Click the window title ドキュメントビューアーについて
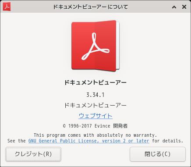 tap(91, 7)
